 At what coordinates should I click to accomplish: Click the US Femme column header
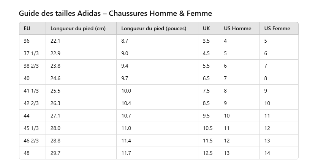(x=277, y=28)
